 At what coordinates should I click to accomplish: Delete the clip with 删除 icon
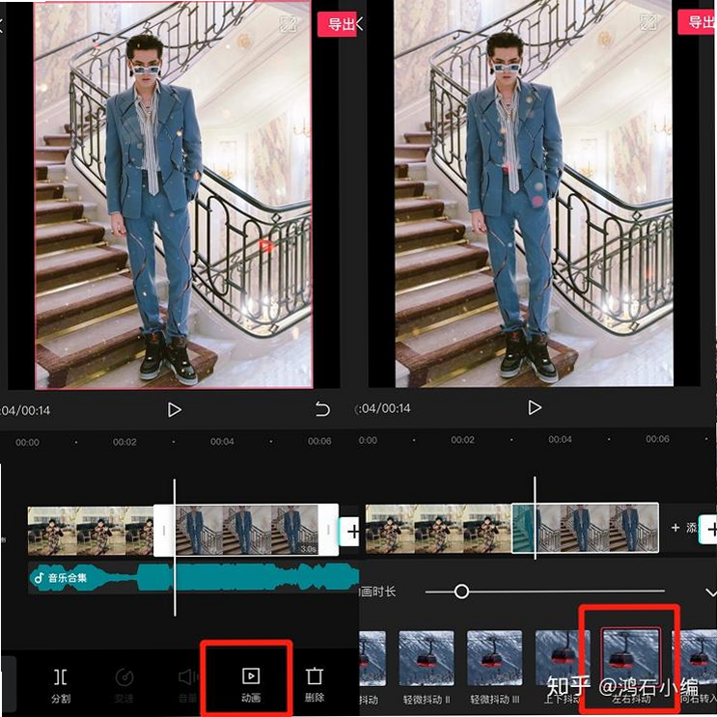pos(315,684)
